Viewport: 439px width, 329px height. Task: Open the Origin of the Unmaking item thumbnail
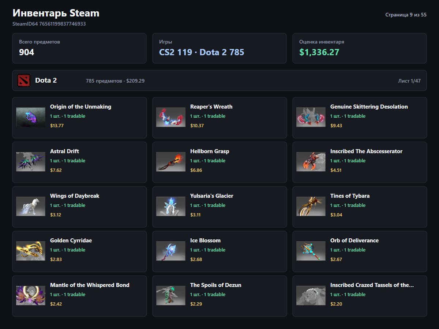coord(31,117)
